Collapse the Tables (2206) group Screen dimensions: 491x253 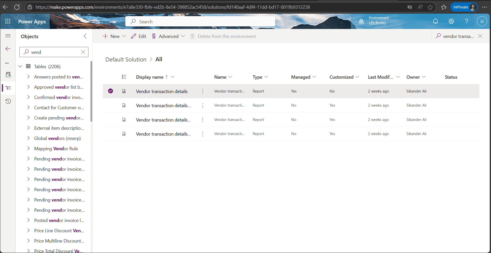(x=20, y=66)
